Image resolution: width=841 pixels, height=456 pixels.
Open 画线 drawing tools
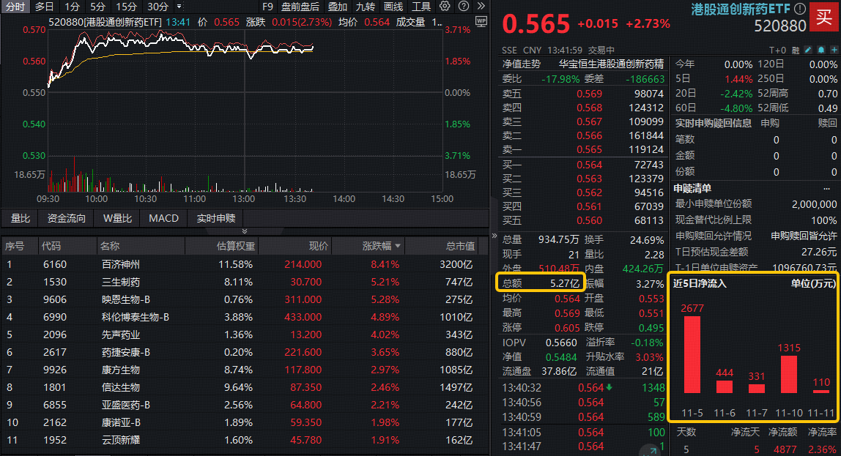click(x=393, y=7)
